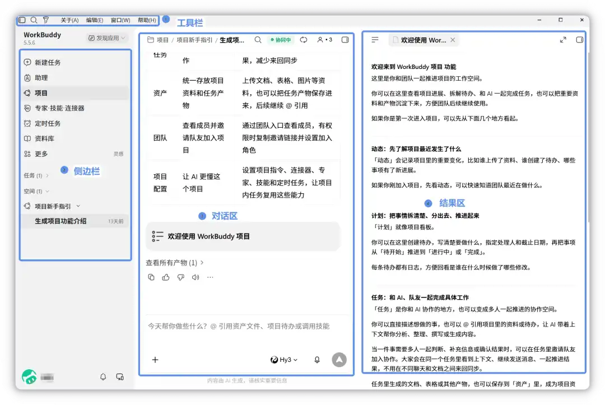The width and height of the screenshot is (605, 405).
Task: Click the 资产 table cell
Action: coord(160,93)
